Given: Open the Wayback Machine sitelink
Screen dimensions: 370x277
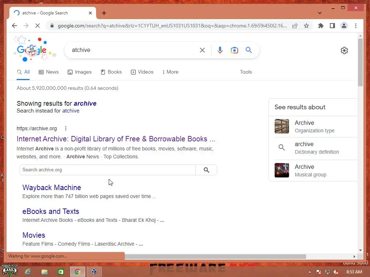Looking at the screenshot, I should coord(52,188).
